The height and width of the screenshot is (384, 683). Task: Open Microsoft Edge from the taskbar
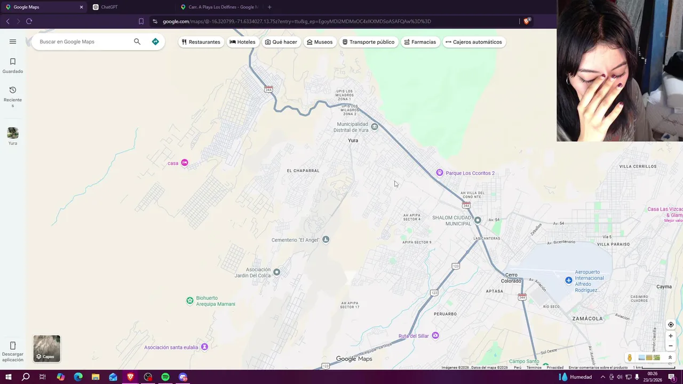78,377
